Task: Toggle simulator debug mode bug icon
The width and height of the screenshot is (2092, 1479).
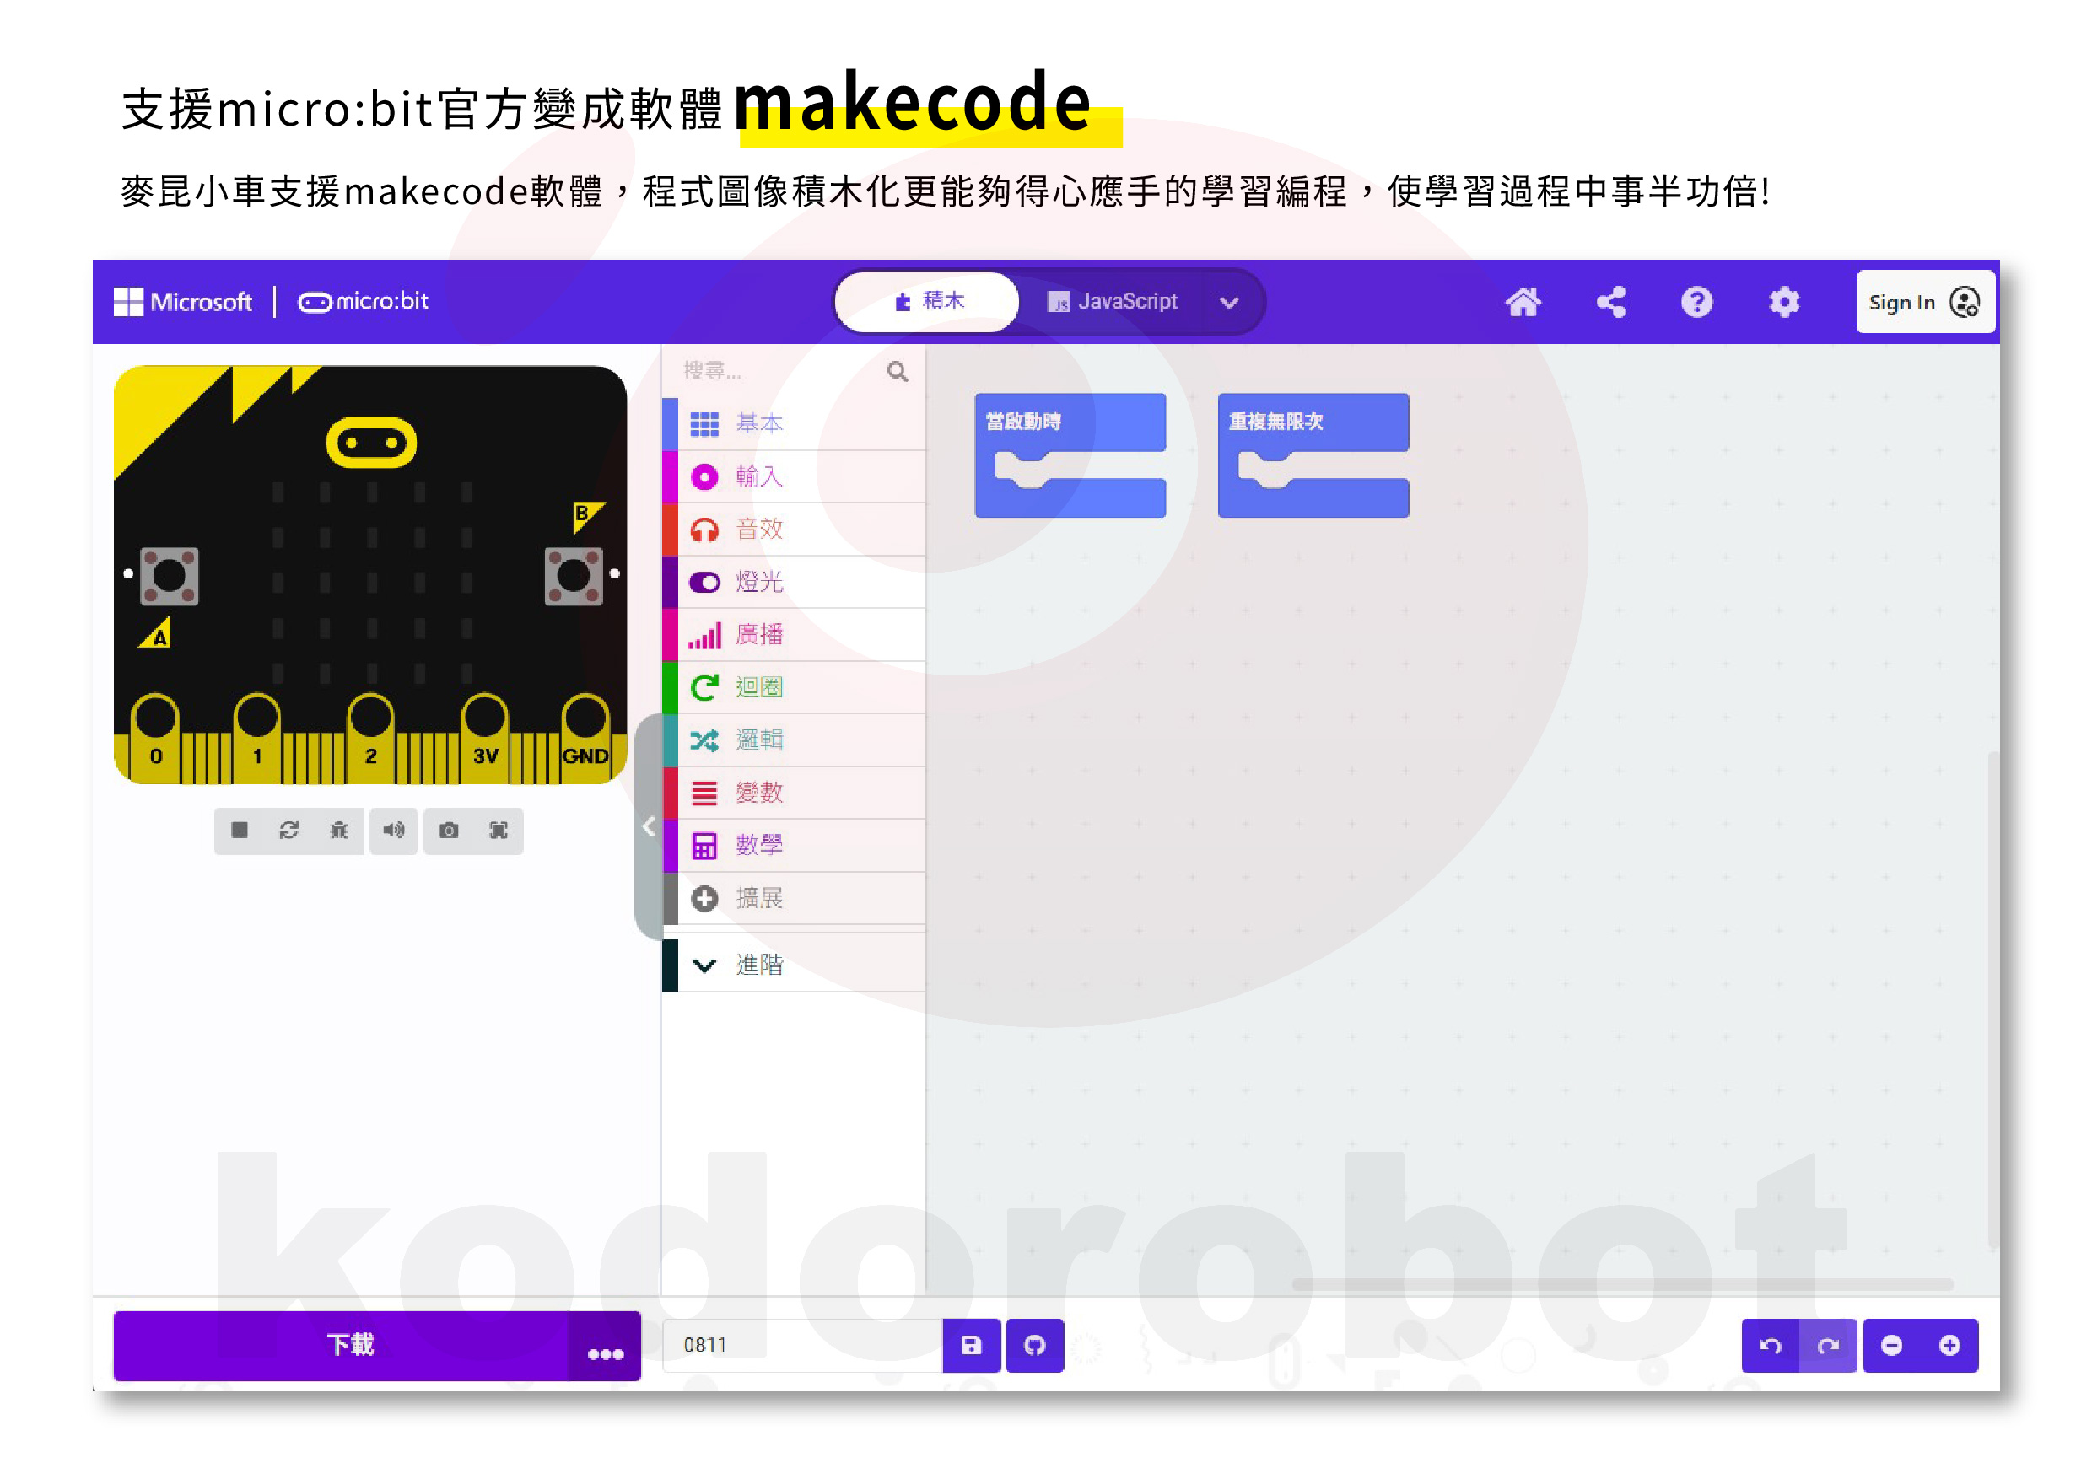Action: [x=339, y=830]
